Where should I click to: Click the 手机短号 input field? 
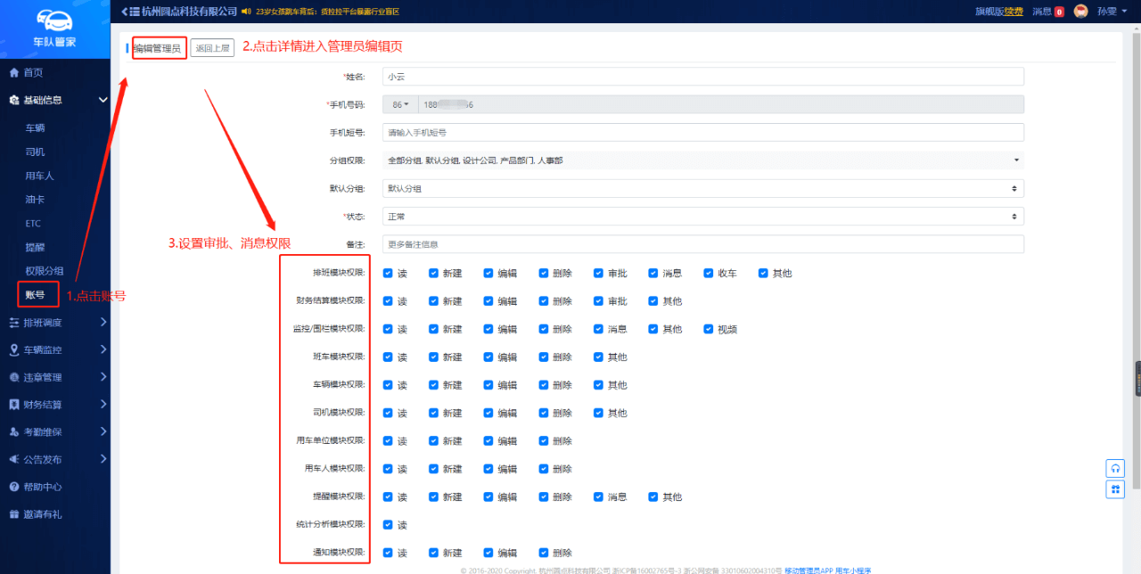[x=702, y=133]
